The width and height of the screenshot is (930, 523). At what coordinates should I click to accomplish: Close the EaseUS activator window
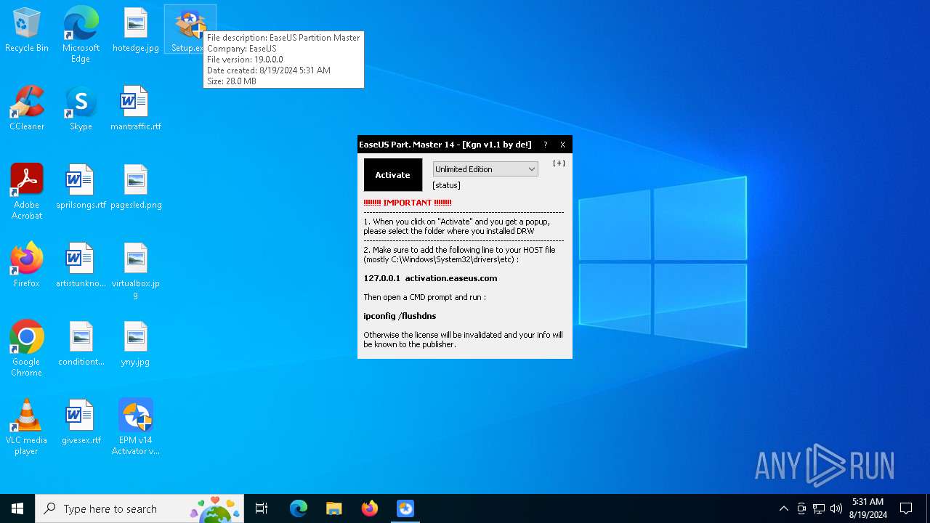[x=562, y=145]
